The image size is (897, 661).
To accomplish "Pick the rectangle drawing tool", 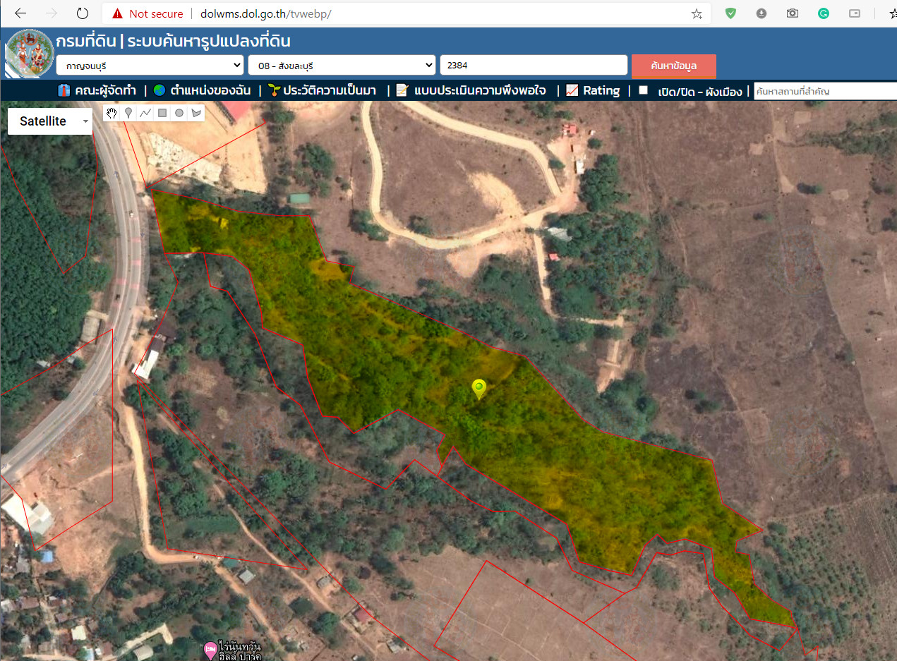I will (x=162, y=113).
